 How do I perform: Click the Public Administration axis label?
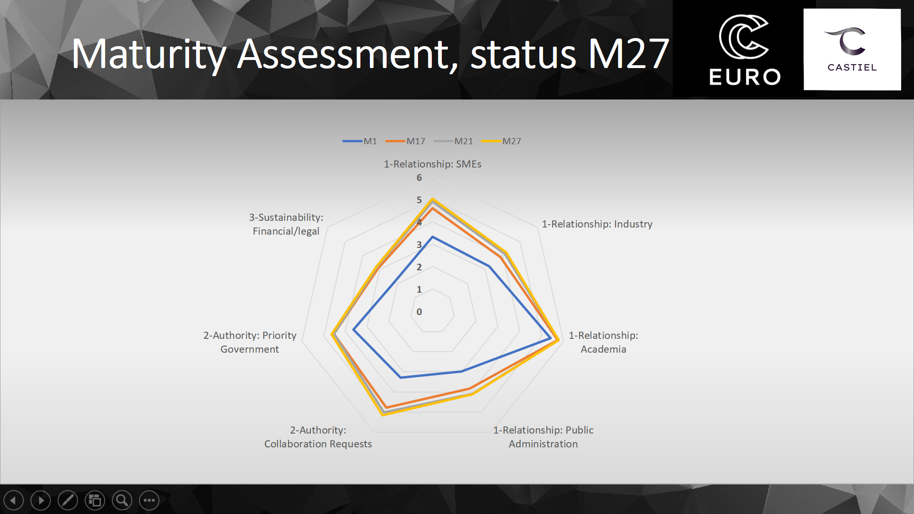543,437
